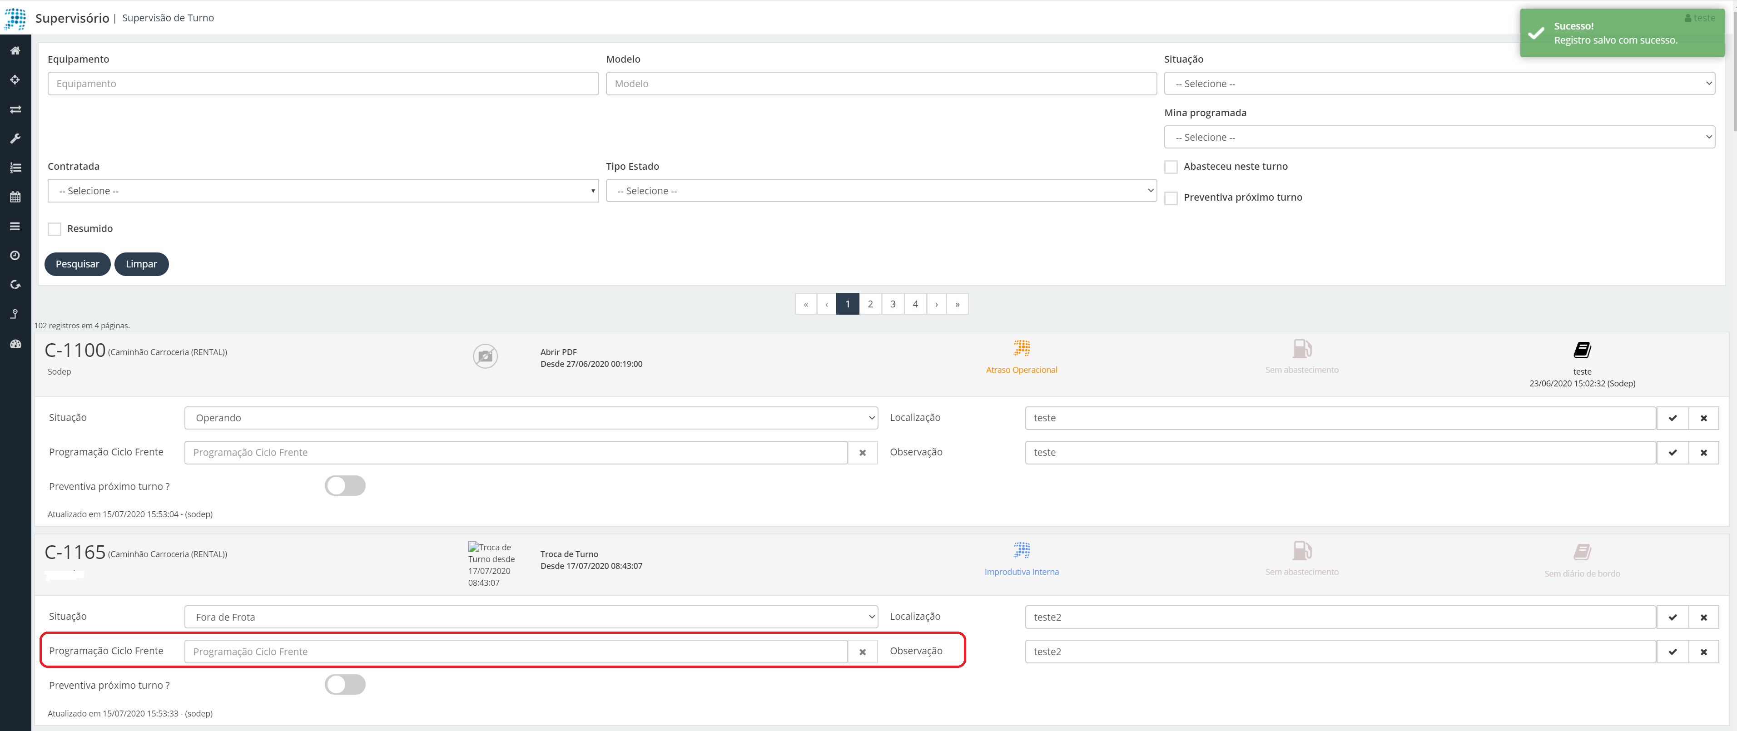Click the Improdutiva Interna status icon
The image size is (1737, 731).
click(1022, 550)
